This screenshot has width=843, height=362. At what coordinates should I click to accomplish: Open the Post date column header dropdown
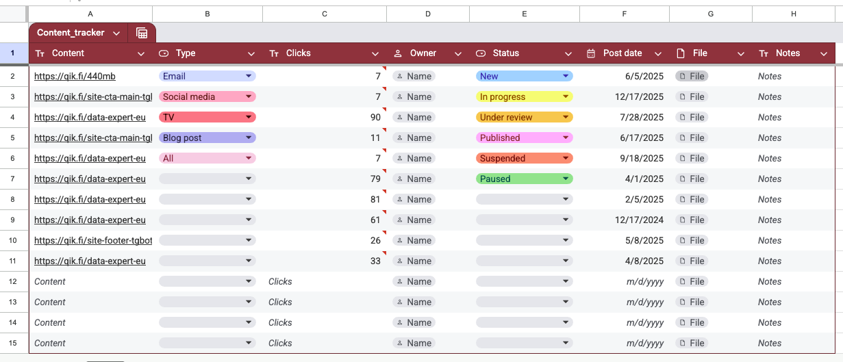pos(658,53)
